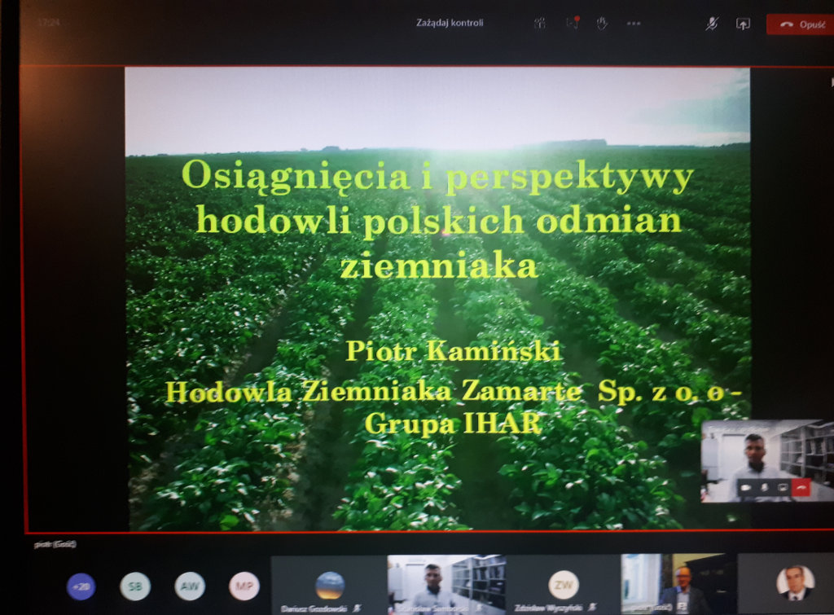Leave the meeting with the Opuść button
Image resolution: width=834 pixels, height=615 pixels.
pos(801,24)
